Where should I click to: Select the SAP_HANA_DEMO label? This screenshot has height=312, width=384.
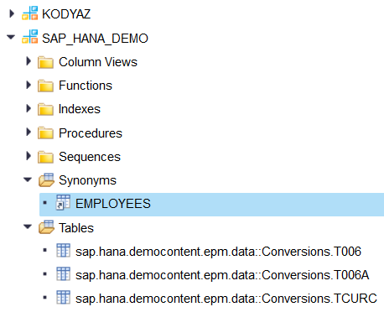pos(95,39)
